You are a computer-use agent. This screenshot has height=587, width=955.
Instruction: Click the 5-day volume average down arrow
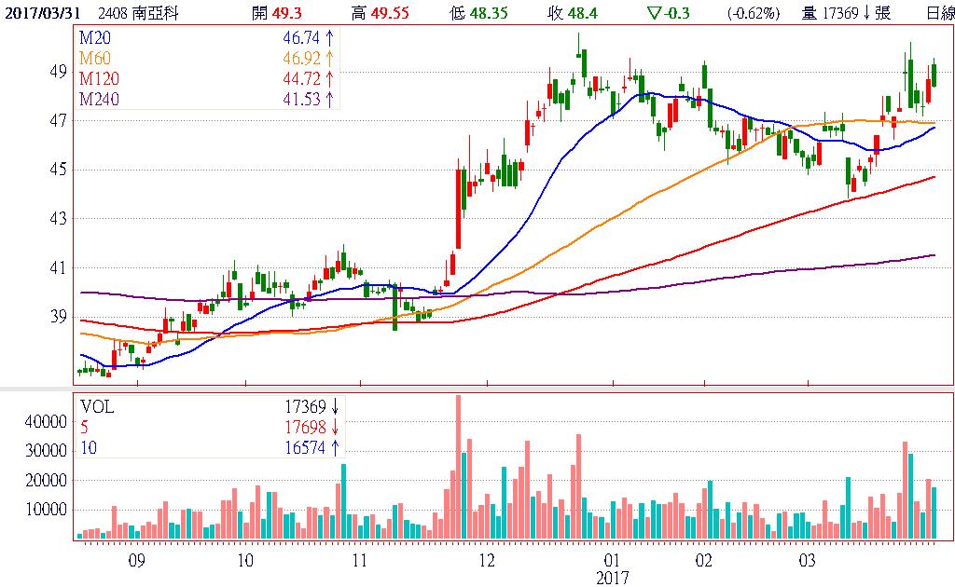click(333, 428)
